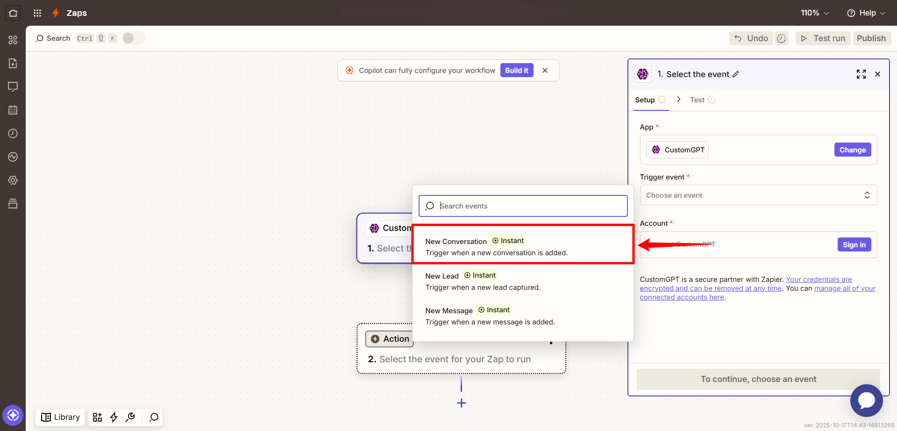Click the Search box in the toolbar
Viewport: 897px width, 431px height.
53,38
